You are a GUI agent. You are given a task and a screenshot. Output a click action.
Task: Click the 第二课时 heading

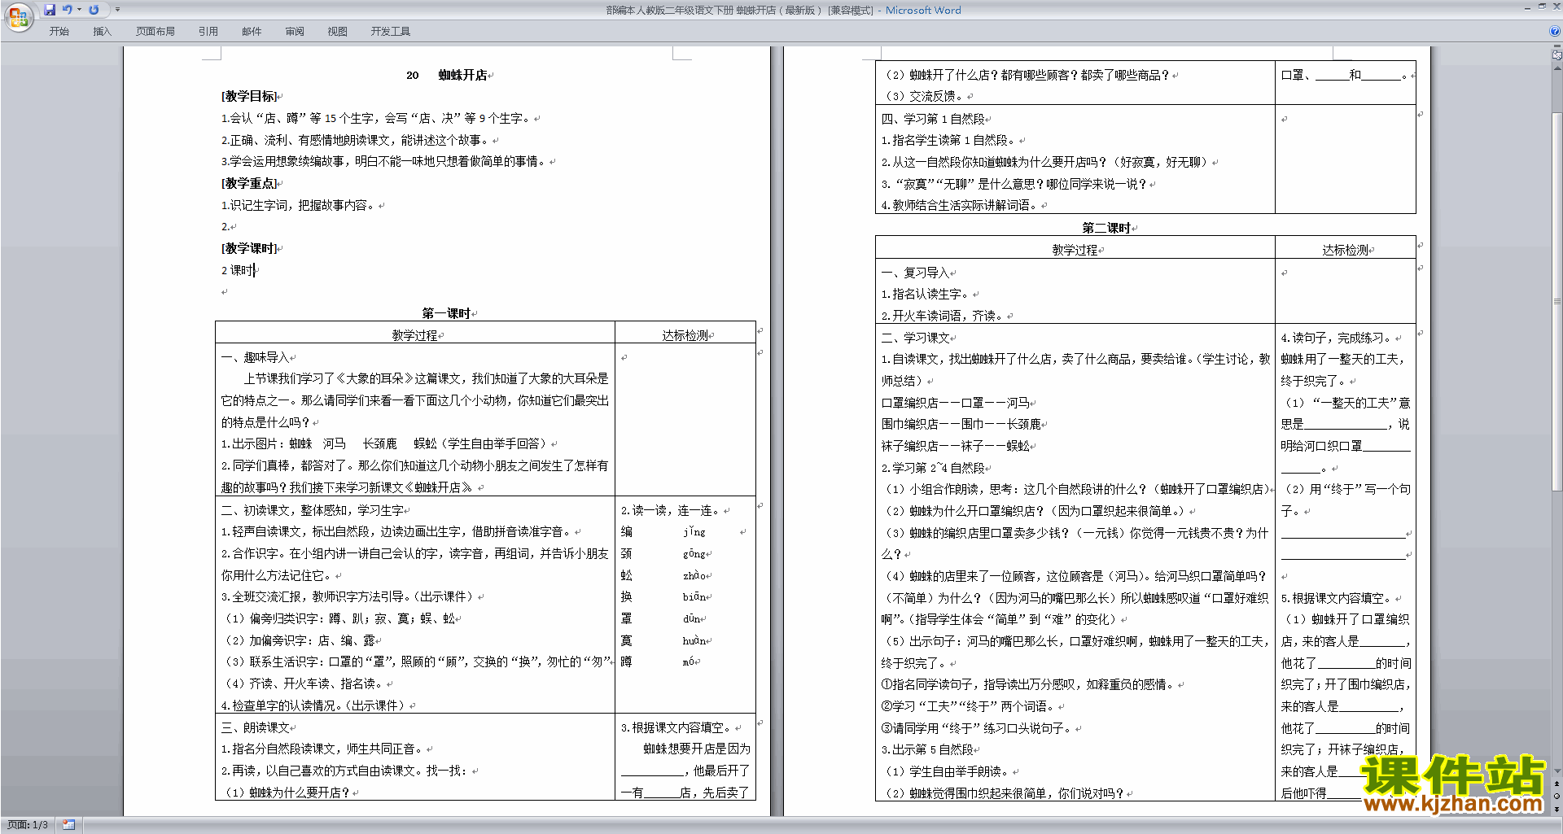(1106, 228)
